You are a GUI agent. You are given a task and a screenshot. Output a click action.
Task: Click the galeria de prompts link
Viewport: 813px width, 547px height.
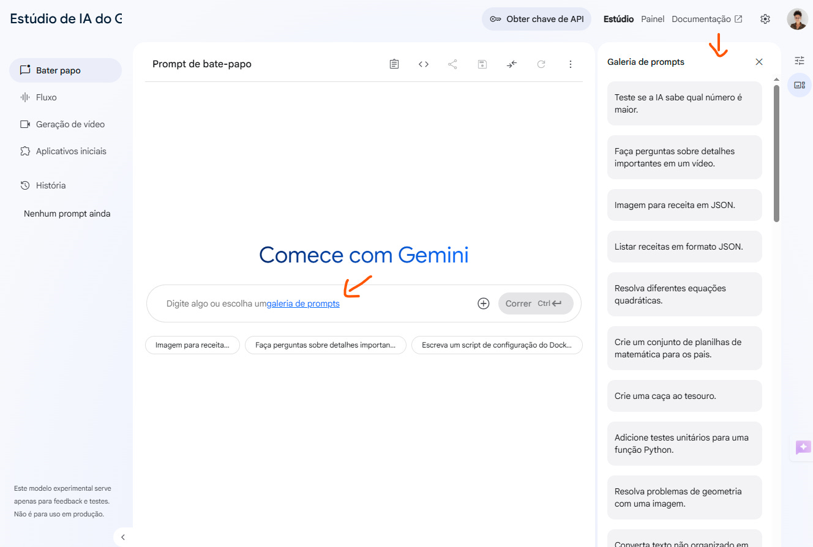303,303
